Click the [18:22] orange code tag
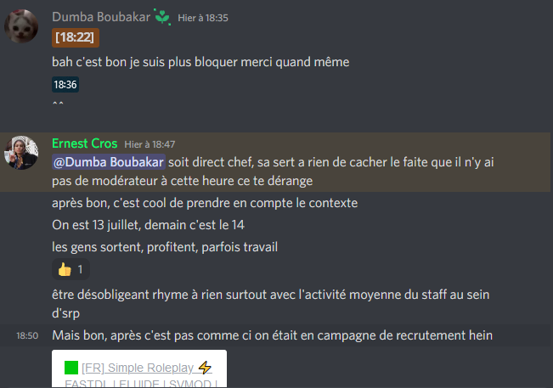Viewport: 553px width, 388px height. pyautogui.click(x=76, y=37)
